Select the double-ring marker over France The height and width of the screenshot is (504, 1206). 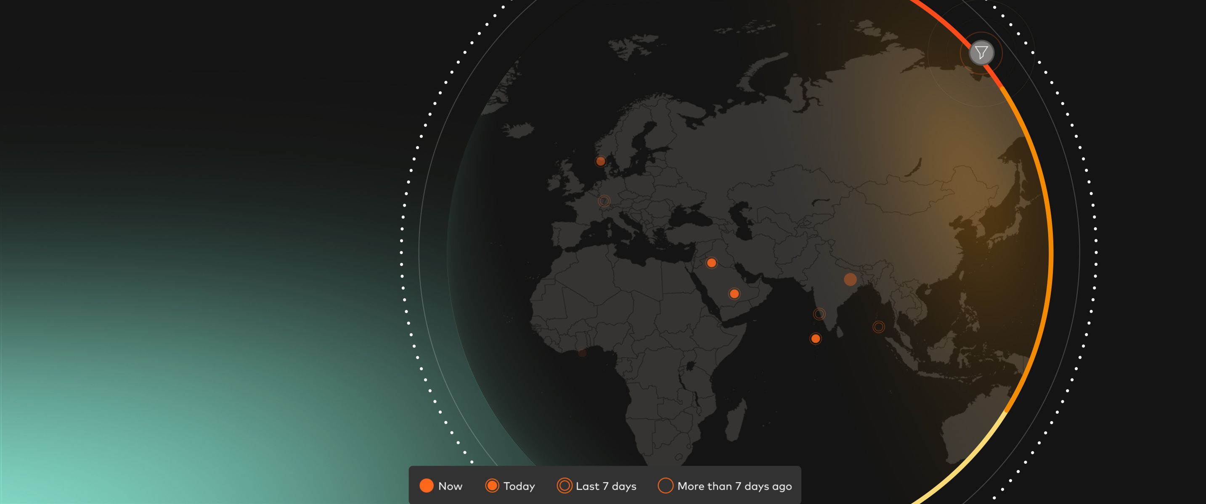click(604, 201)
